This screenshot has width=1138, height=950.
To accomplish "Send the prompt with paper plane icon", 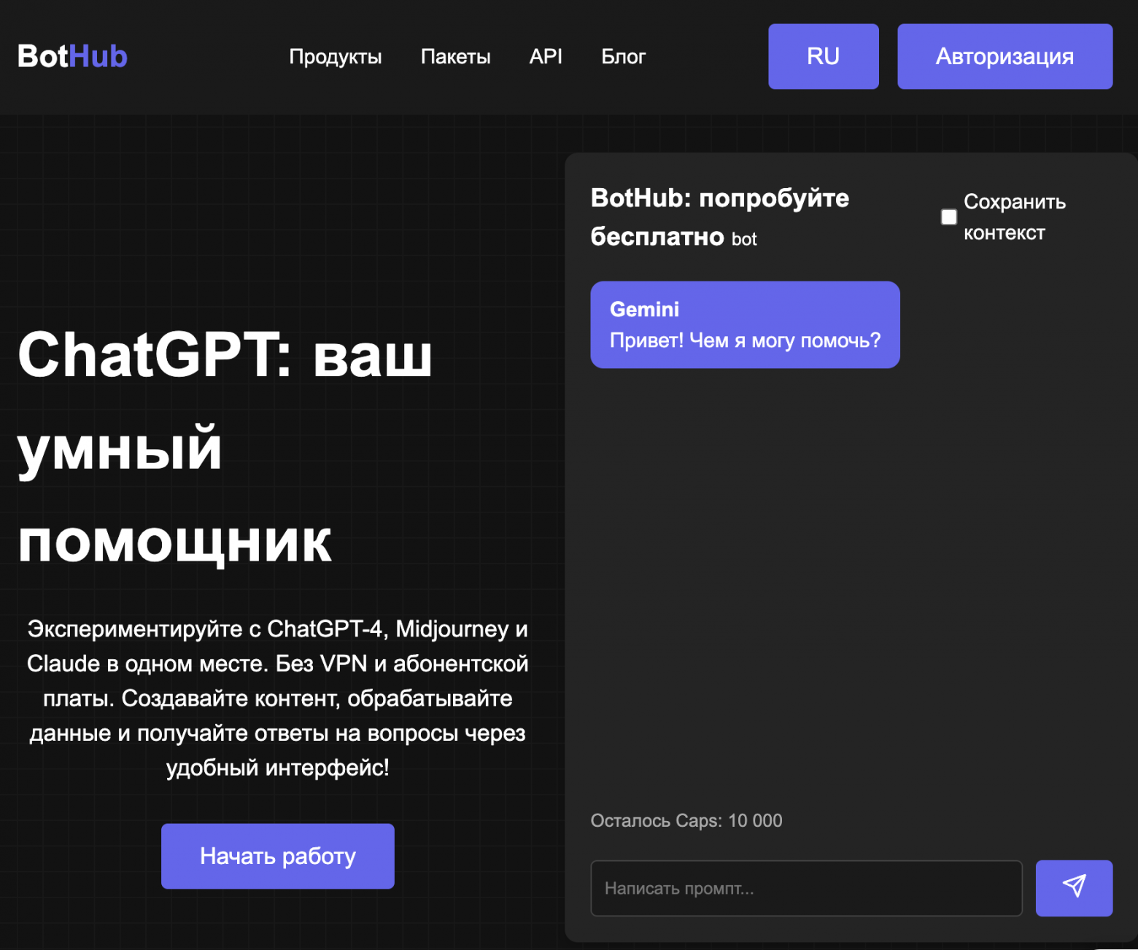I will [x=1074, y=888].
